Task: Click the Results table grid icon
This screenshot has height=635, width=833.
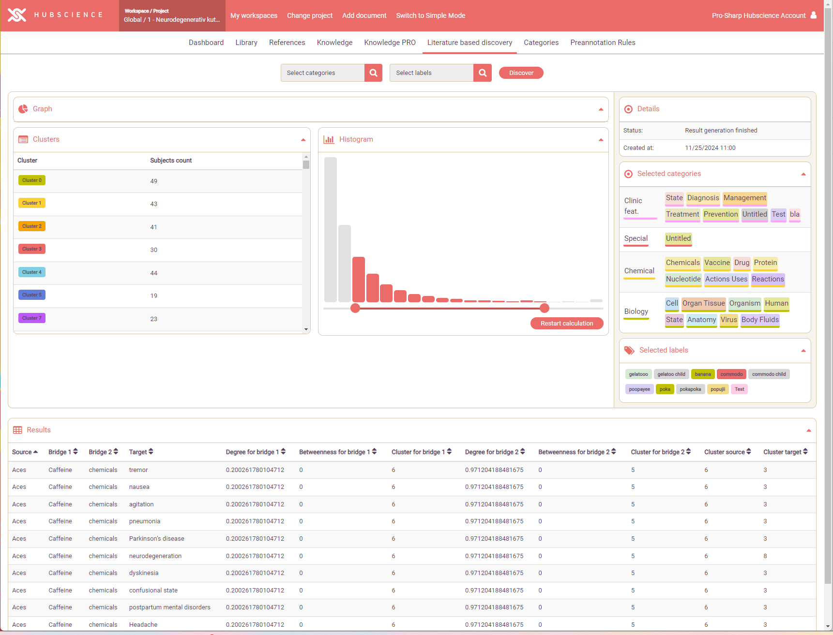Action: [x=18, y=430]
